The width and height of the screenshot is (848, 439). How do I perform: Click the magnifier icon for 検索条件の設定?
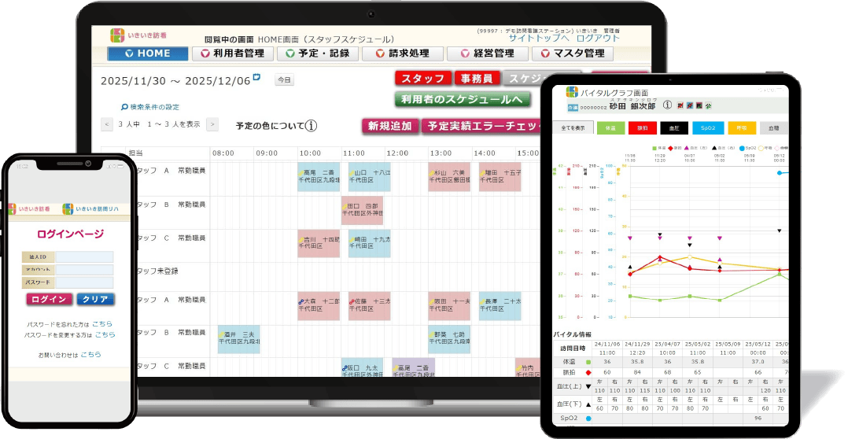click(124, 107)
